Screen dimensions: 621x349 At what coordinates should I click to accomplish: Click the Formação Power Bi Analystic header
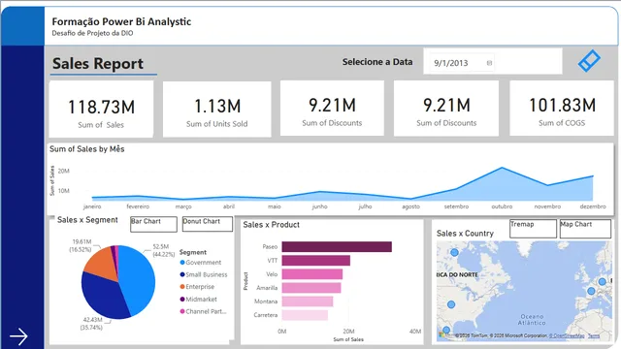pos(121,21)
